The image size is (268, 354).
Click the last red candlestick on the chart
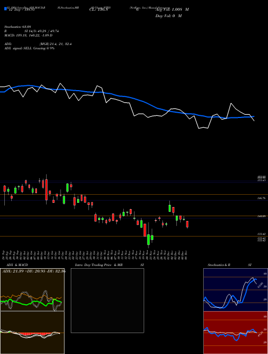pos(187,224)
